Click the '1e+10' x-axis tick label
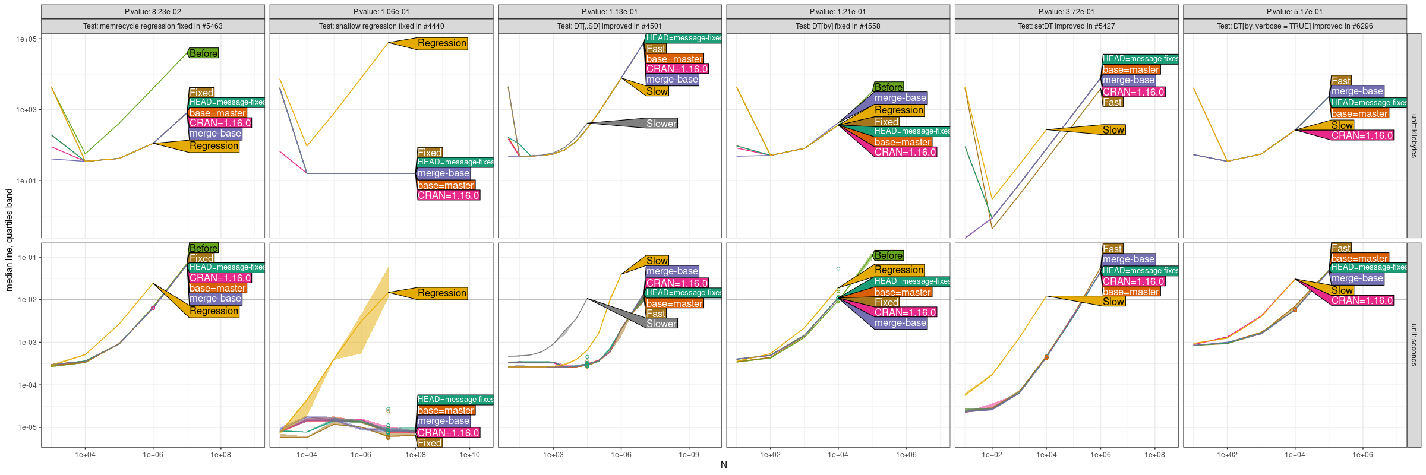 469,455
